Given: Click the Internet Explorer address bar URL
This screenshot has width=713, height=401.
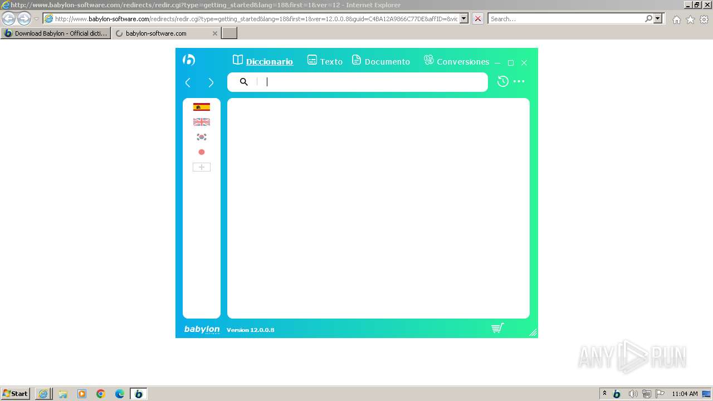Looking at the screenshot, I should pyautogui.click(x=256, y=18).
